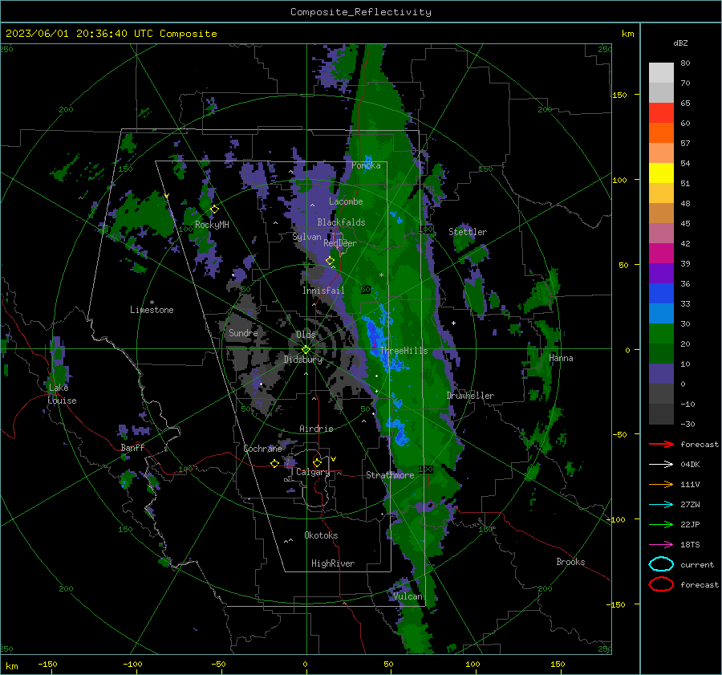722x675 pixels.
Task: Click the Okotoks town label
Action: 321,535
